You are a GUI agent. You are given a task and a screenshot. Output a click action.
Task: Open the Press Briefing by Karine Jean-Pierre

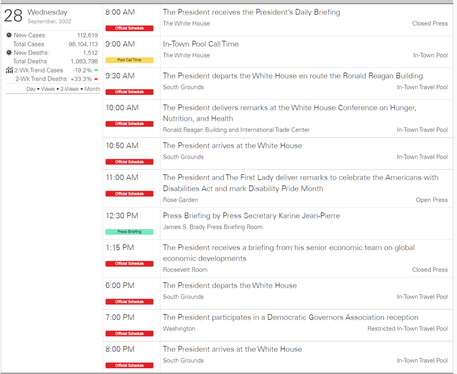(251, 216)
